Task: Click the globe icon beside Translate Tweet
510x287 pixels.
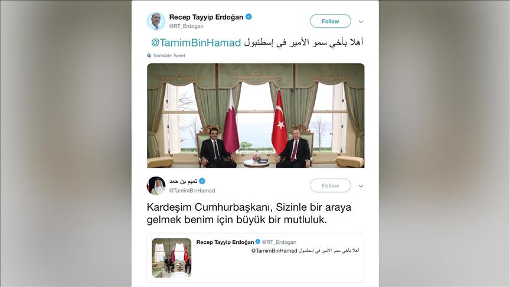Action: [x=149, y=56]
